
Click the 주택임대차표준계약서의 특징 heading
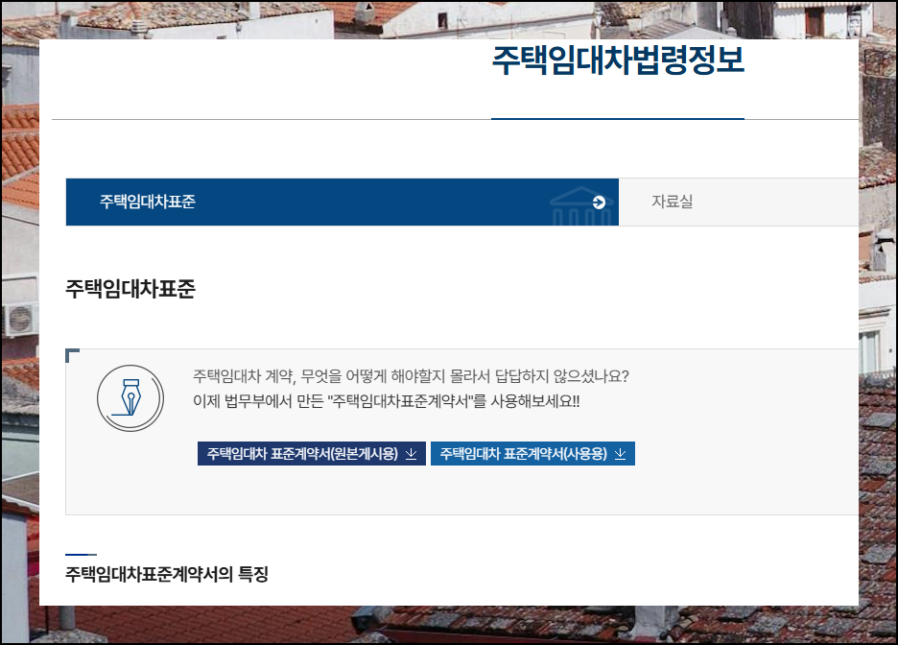167,574
